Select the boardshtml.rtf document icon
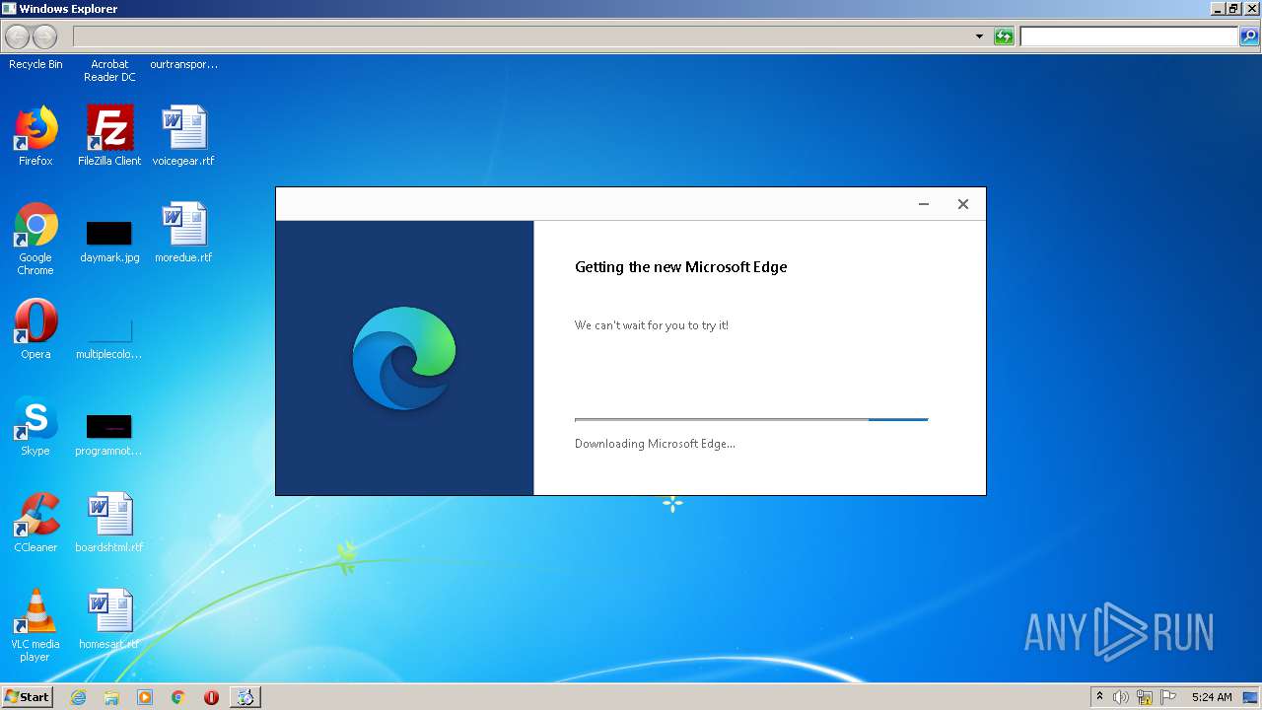 (x=109, y=523)
